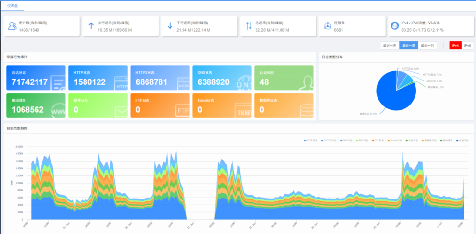Image resolution: width=476 pixels, height=234 pixels.
Task: Click the database cylinder icon on 数据库日志 card
Action: coord(306,111)
